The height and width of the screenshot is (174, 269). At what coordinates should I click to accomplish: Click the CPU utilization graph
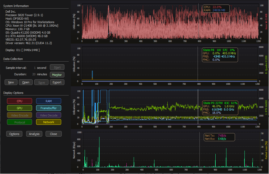coord(170,21)
